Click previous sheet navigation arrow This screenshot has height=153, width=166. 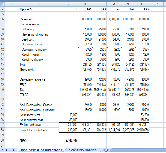pos(6,150)
